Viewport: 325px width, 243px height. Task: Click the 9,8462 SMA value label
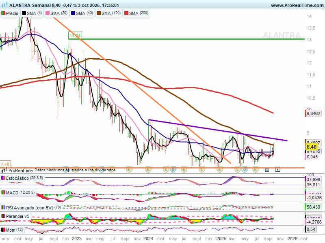[313, 114]
